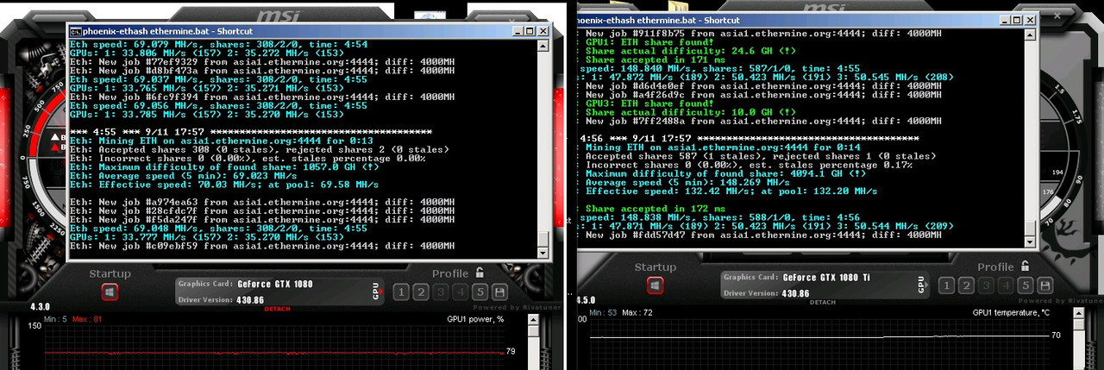
Task: Save profile with floppy icon, GTX 1080 Ti Afterburner
Action: click(1045, 285)
